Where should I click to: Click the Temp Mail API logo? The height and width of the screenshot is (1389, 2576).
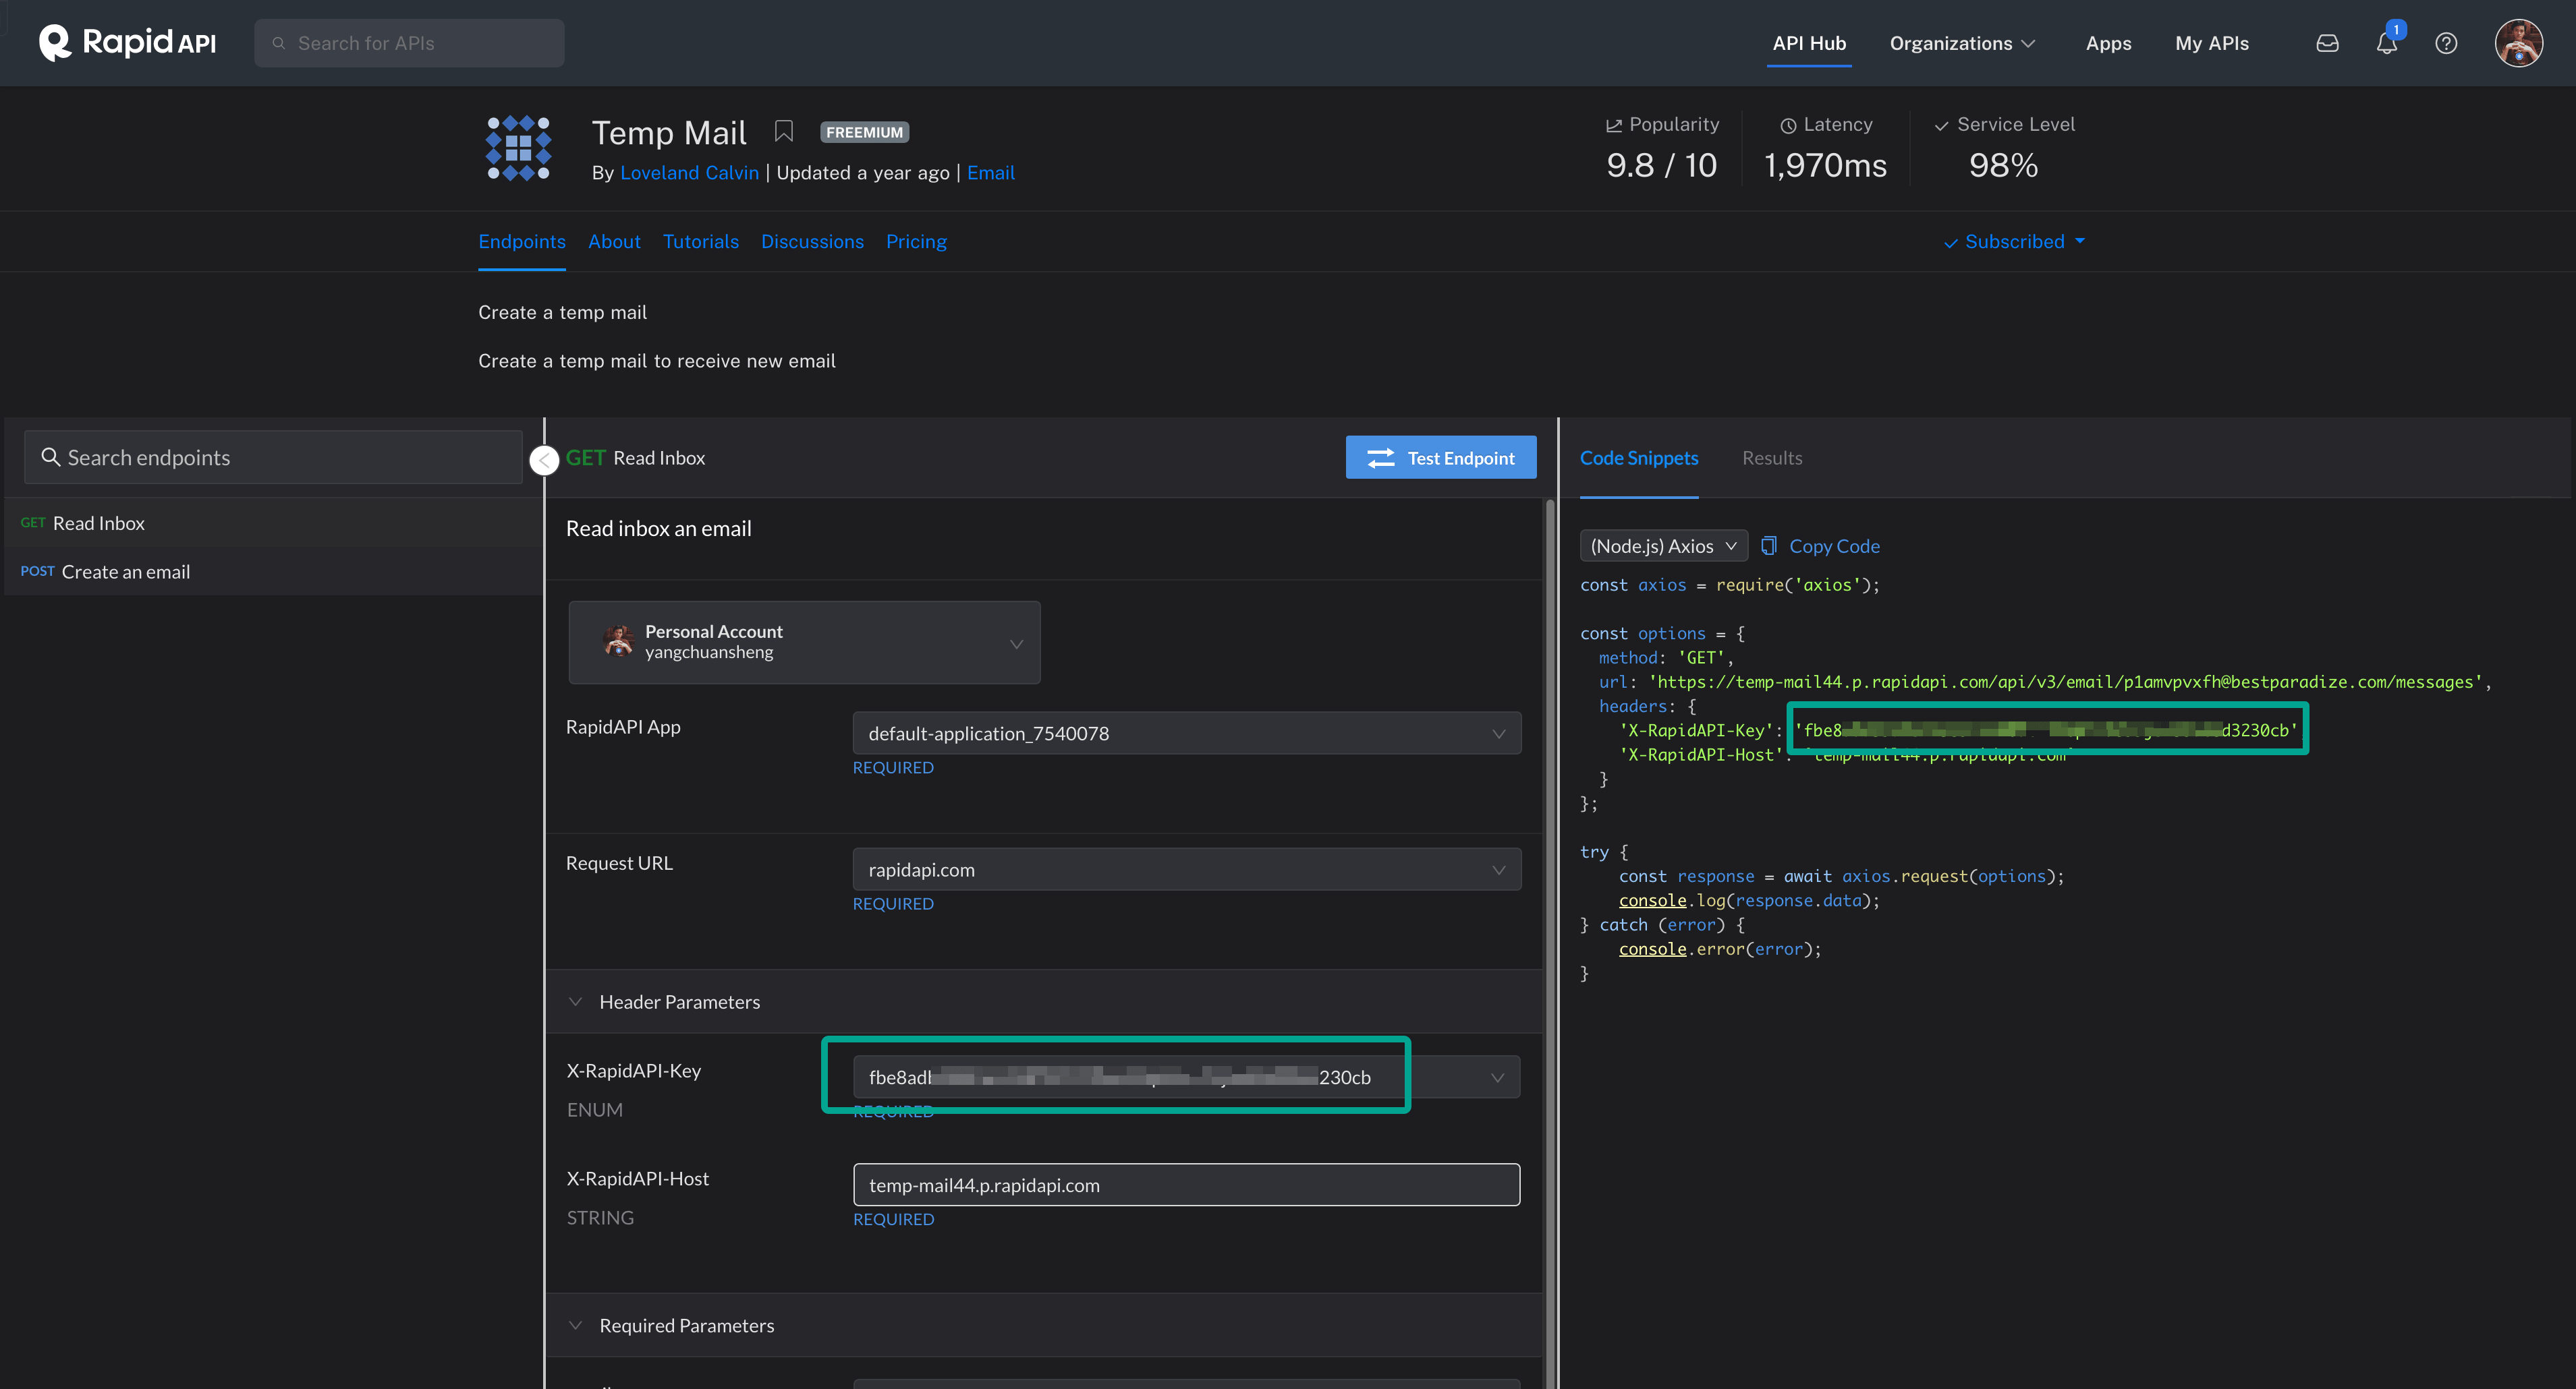518,148
